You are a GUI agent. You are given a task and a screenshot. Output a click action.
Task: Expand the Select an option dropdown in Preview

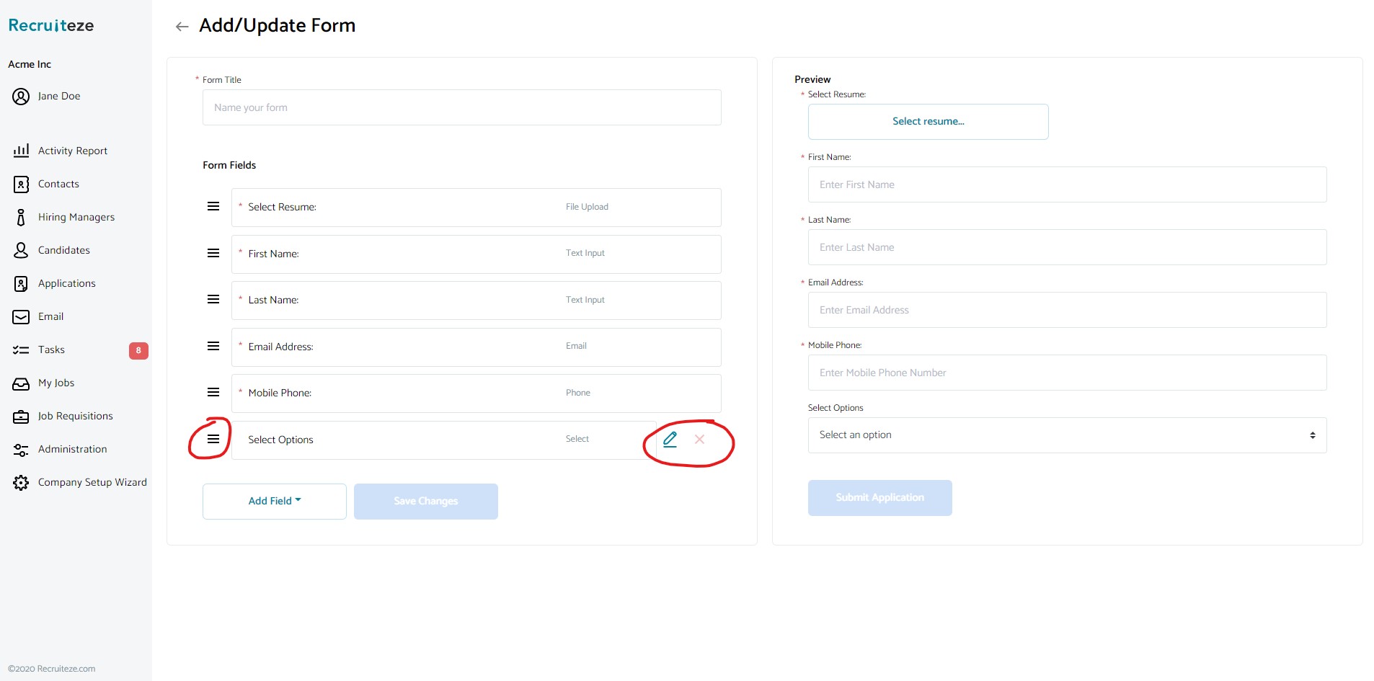click(x=1067, y=435)
